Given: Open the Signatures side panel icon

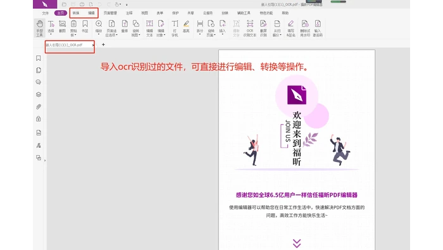Looking at the screenshot, I should [39, 145].
